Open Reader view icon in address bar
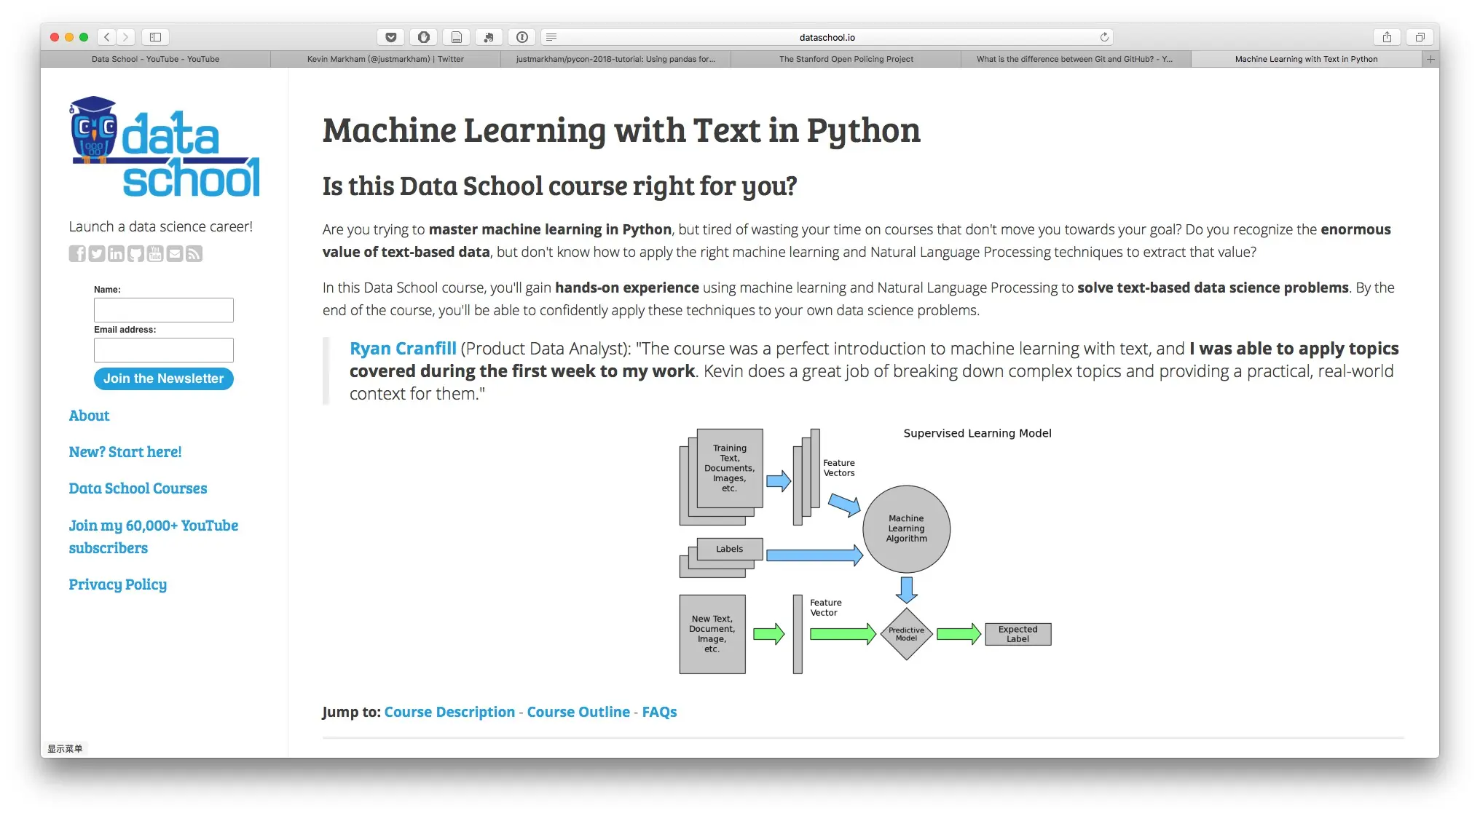This screenshot has height=816, width=1480. point(551,37)
